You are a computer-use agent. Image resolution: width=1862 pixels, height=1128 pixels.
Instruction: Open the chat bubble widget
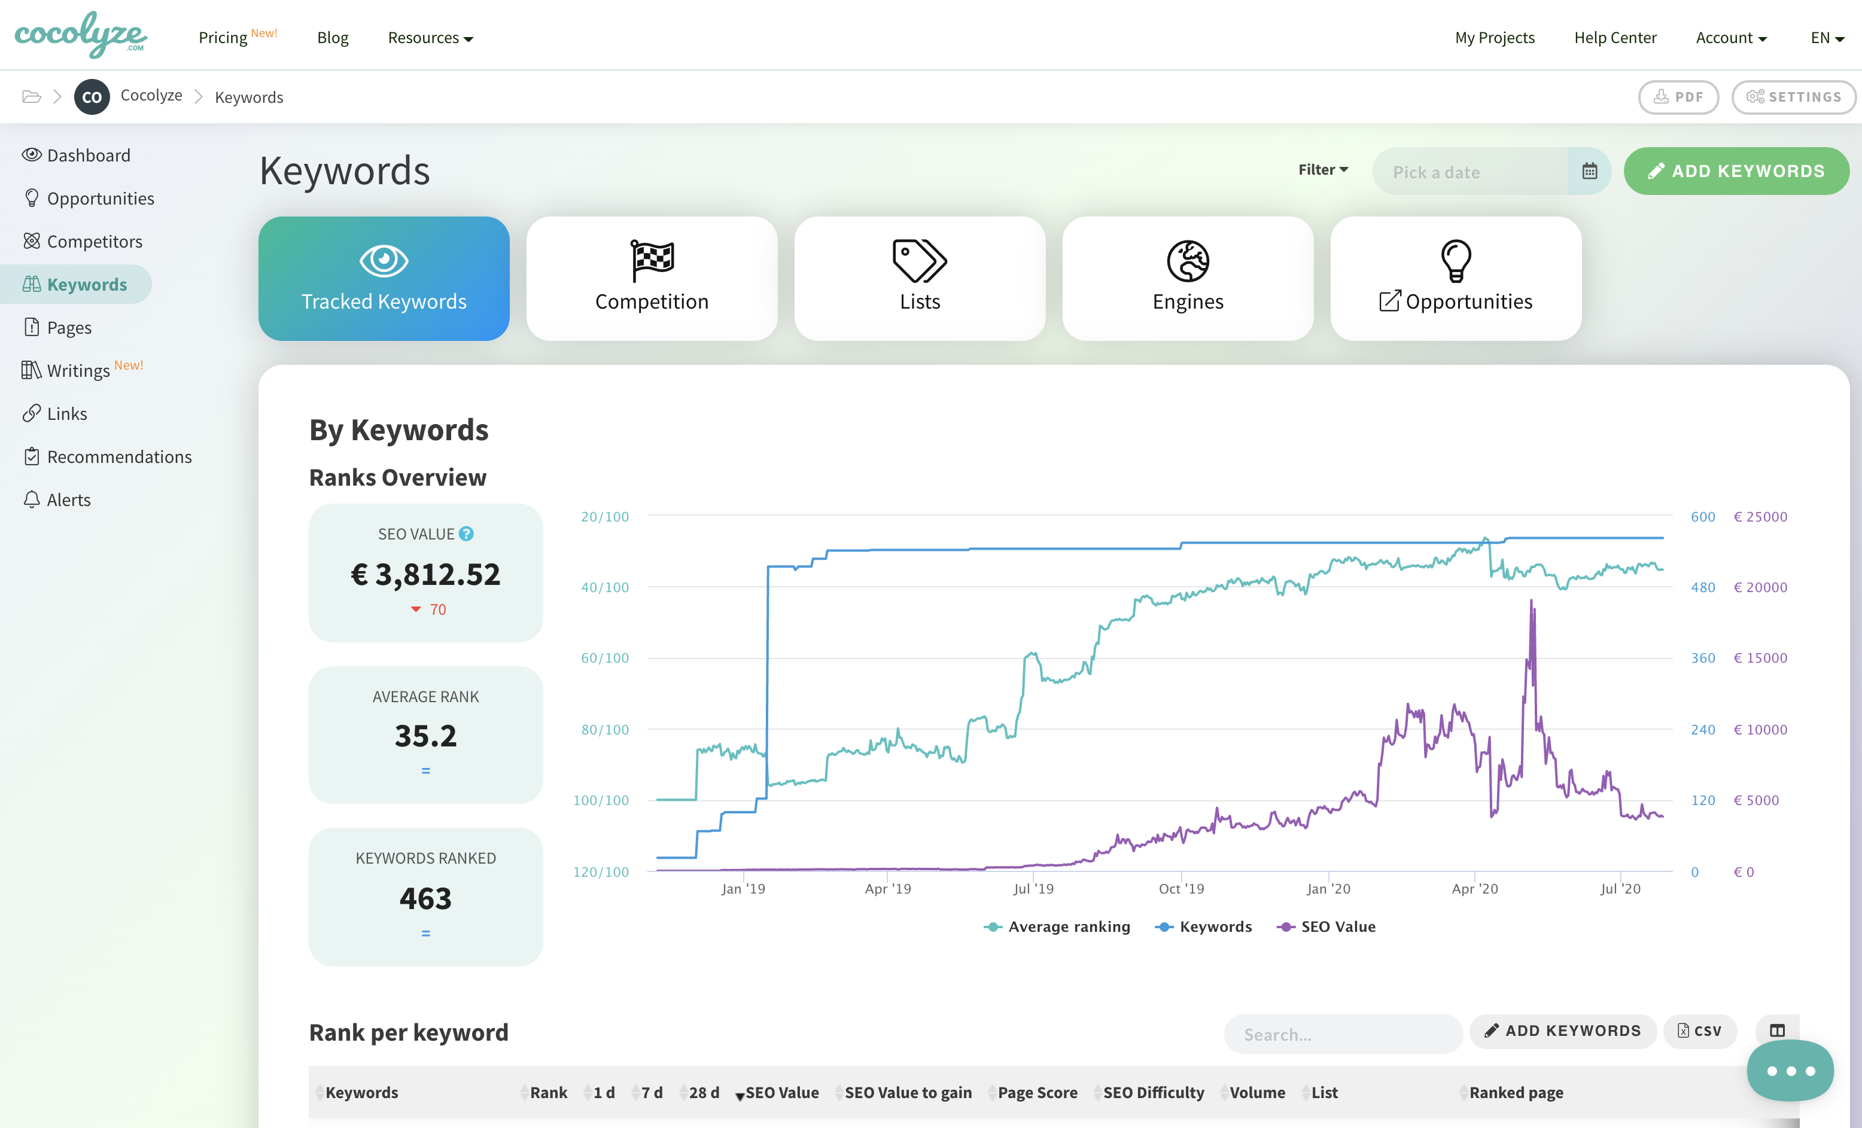point(1790,1070)
